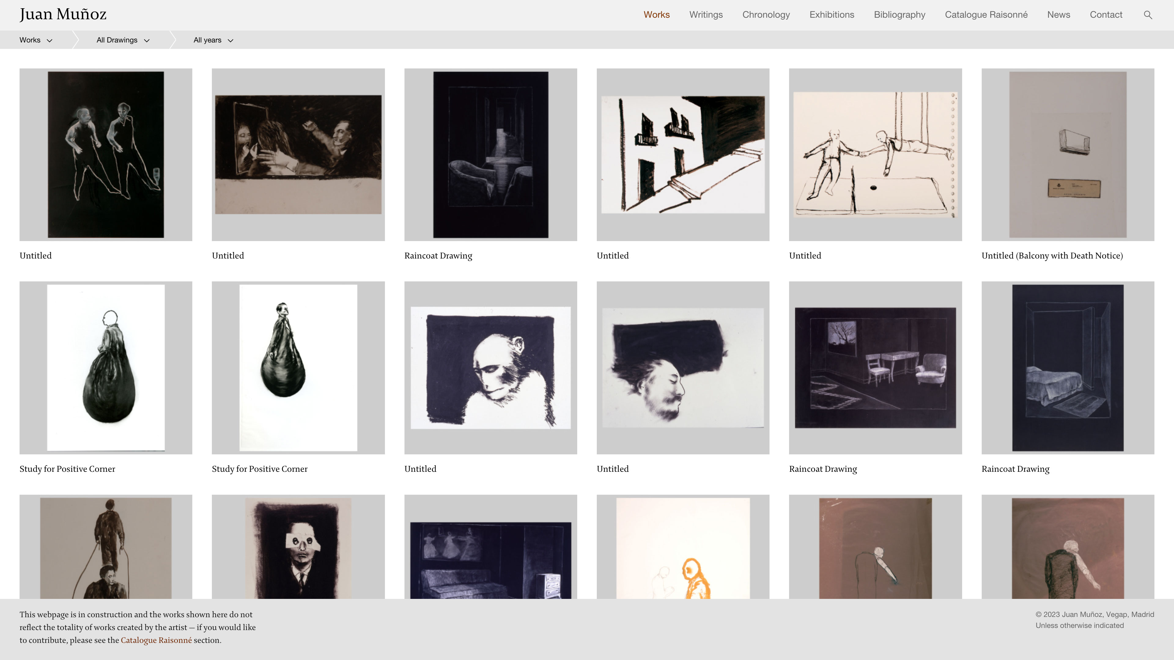Open the ping-pong table drawing thumbnail
The height and width of the screenshot is (660, 1174).
(875, 154)
